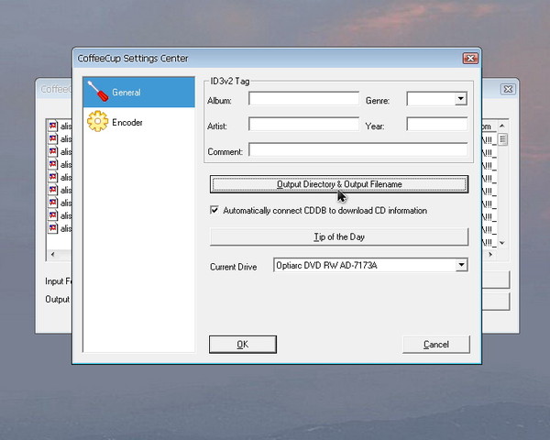550x440 pixels.
Task: Expand the Genre dropdown arrow
Action: (x=461, y=99)
